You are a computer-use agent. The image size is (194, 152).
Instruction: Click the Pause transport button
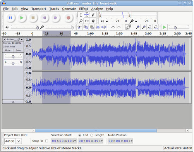(10, 18)
